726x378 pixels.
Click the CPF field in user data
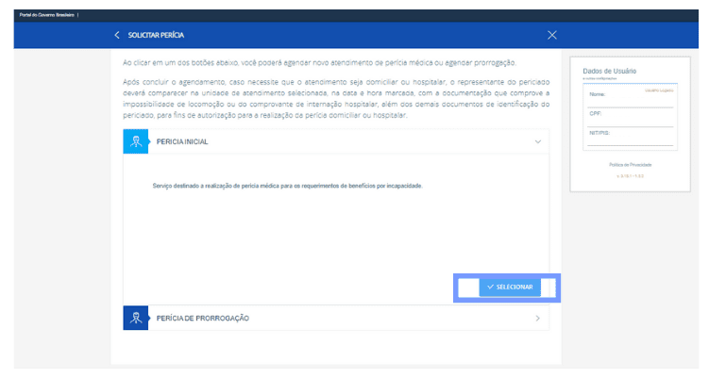tap(630, 120)
